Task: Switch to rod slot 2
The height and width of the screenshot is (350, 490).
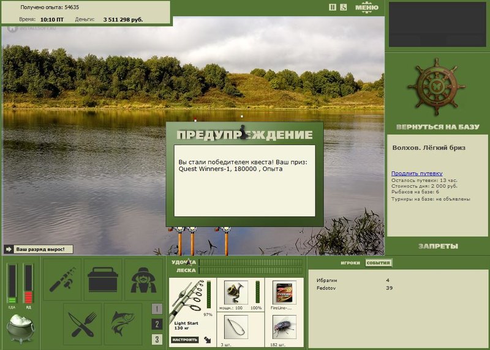Action: pos(157,324)
